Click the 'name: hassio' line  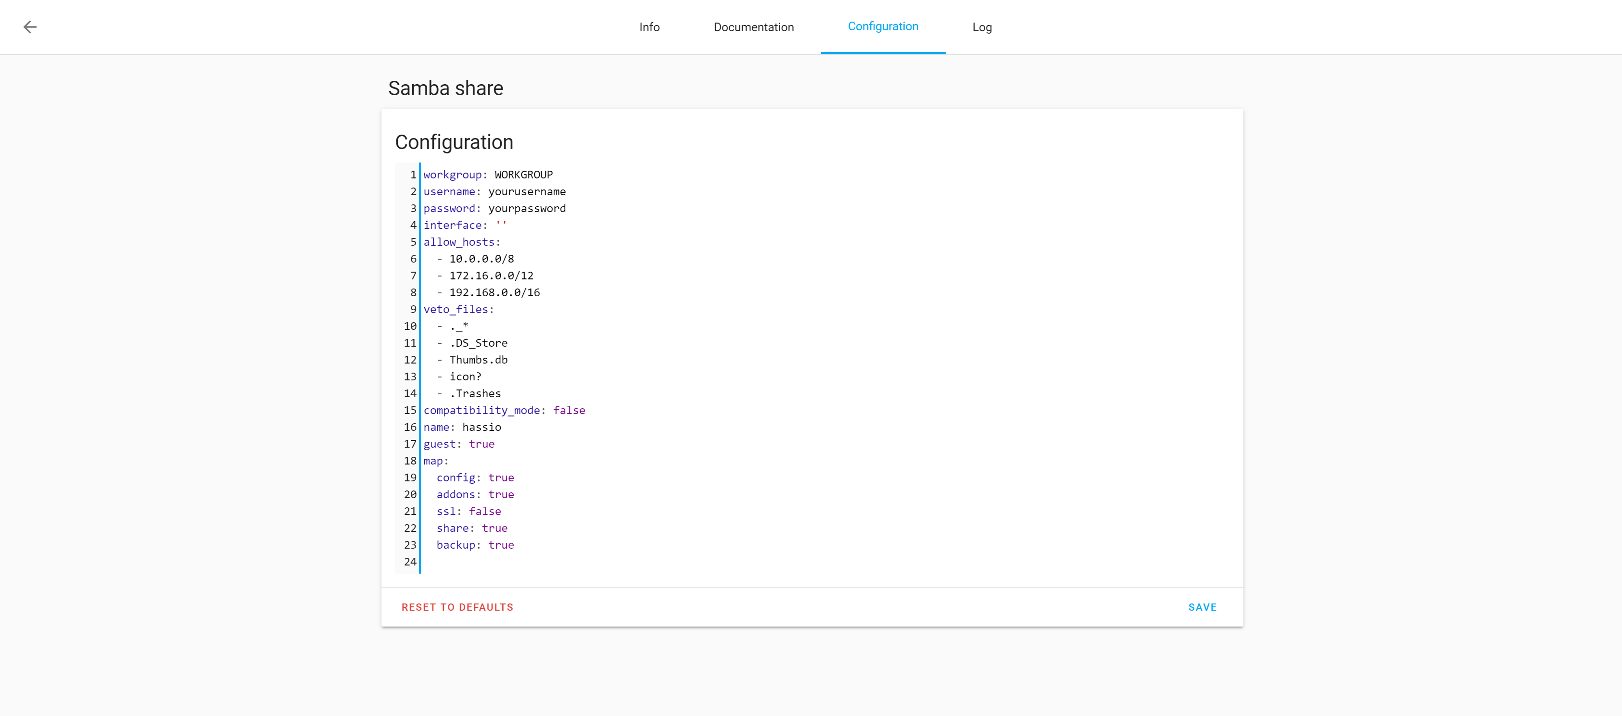(x=462, y=427)
